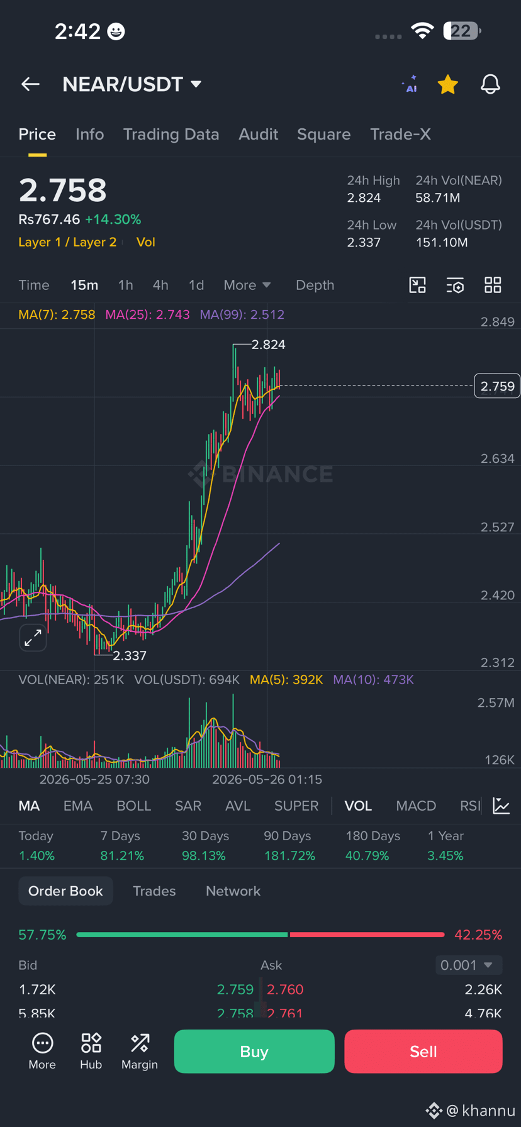Open the chart drawing tools icon
The width and height of the screenshot is (521, 1127).
click(418, 285)
